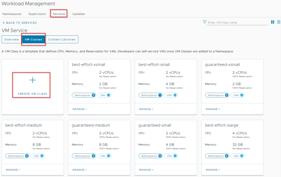Image resolution: width=281 pixels, height=177 pixels.
Task: Click the 32 GB memory value
Action: click(x=238, y=144)
